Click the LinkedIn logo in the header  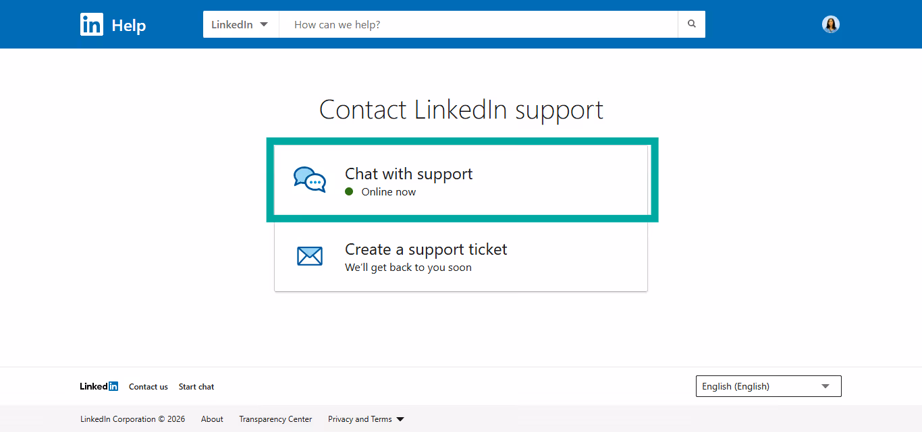92,24
